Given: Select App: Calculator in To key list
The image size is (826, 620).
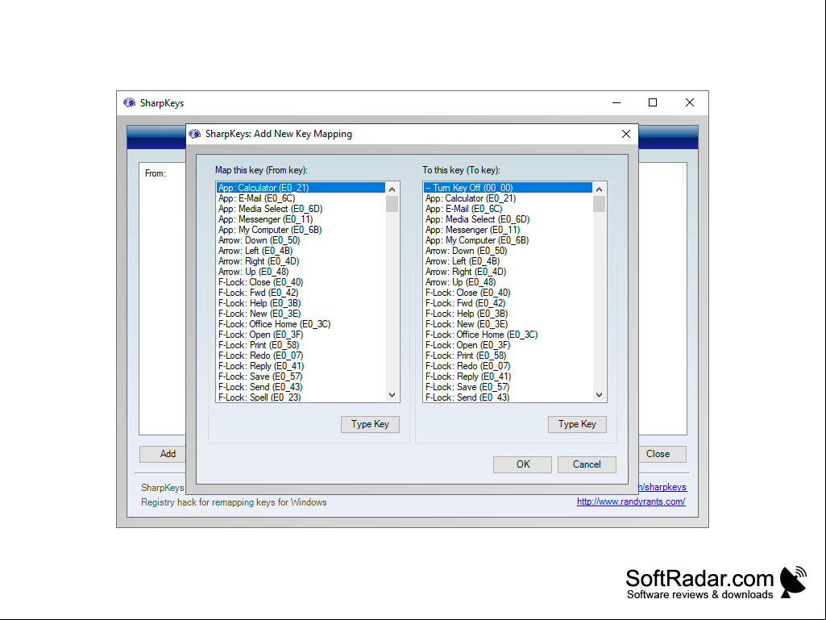Looking at the screenshot, I should pos(508,198).
